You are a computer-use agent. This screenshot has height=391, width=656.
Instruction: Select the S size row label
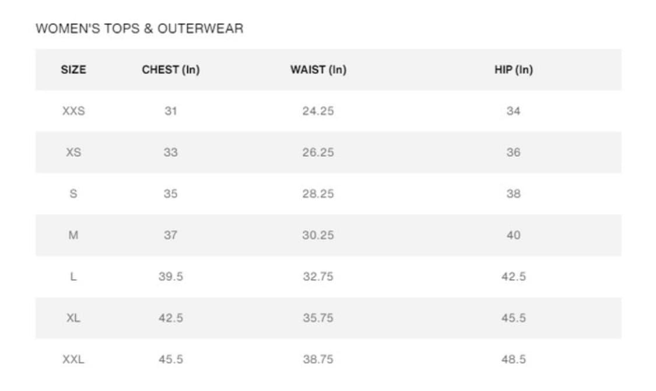coord(73,194)
